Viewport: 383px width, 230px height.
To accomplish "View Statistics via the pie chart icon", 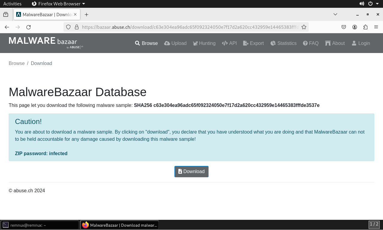I will 273,43.
